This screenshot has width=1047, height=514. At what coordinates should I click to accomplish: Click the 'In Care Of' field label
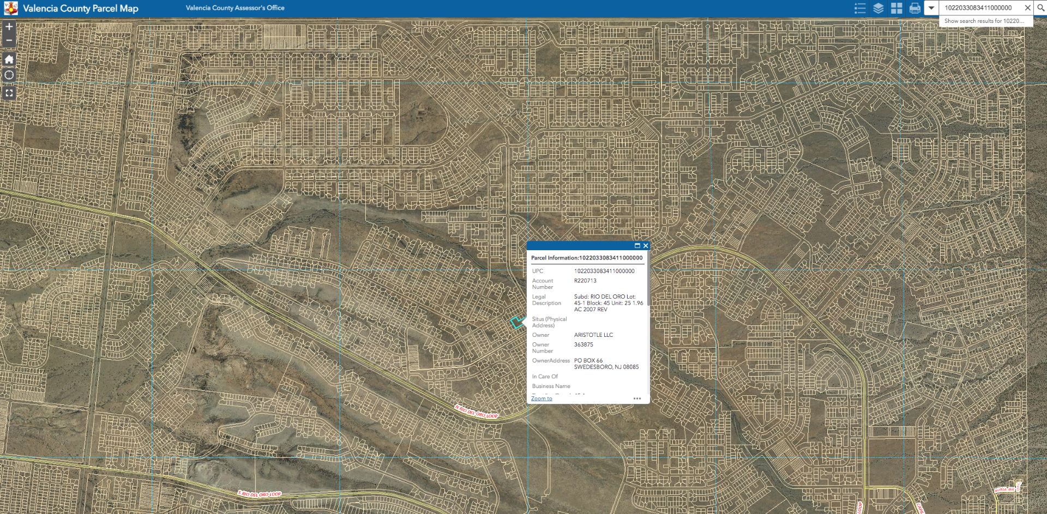545,376
